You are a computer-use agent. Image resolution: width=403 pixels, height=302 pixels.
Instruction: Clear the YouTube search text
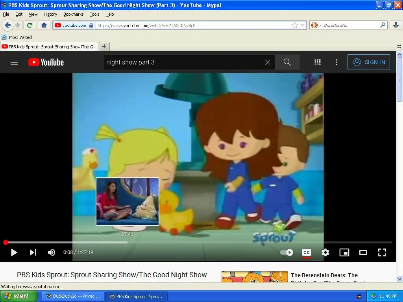tap(267, 62)
